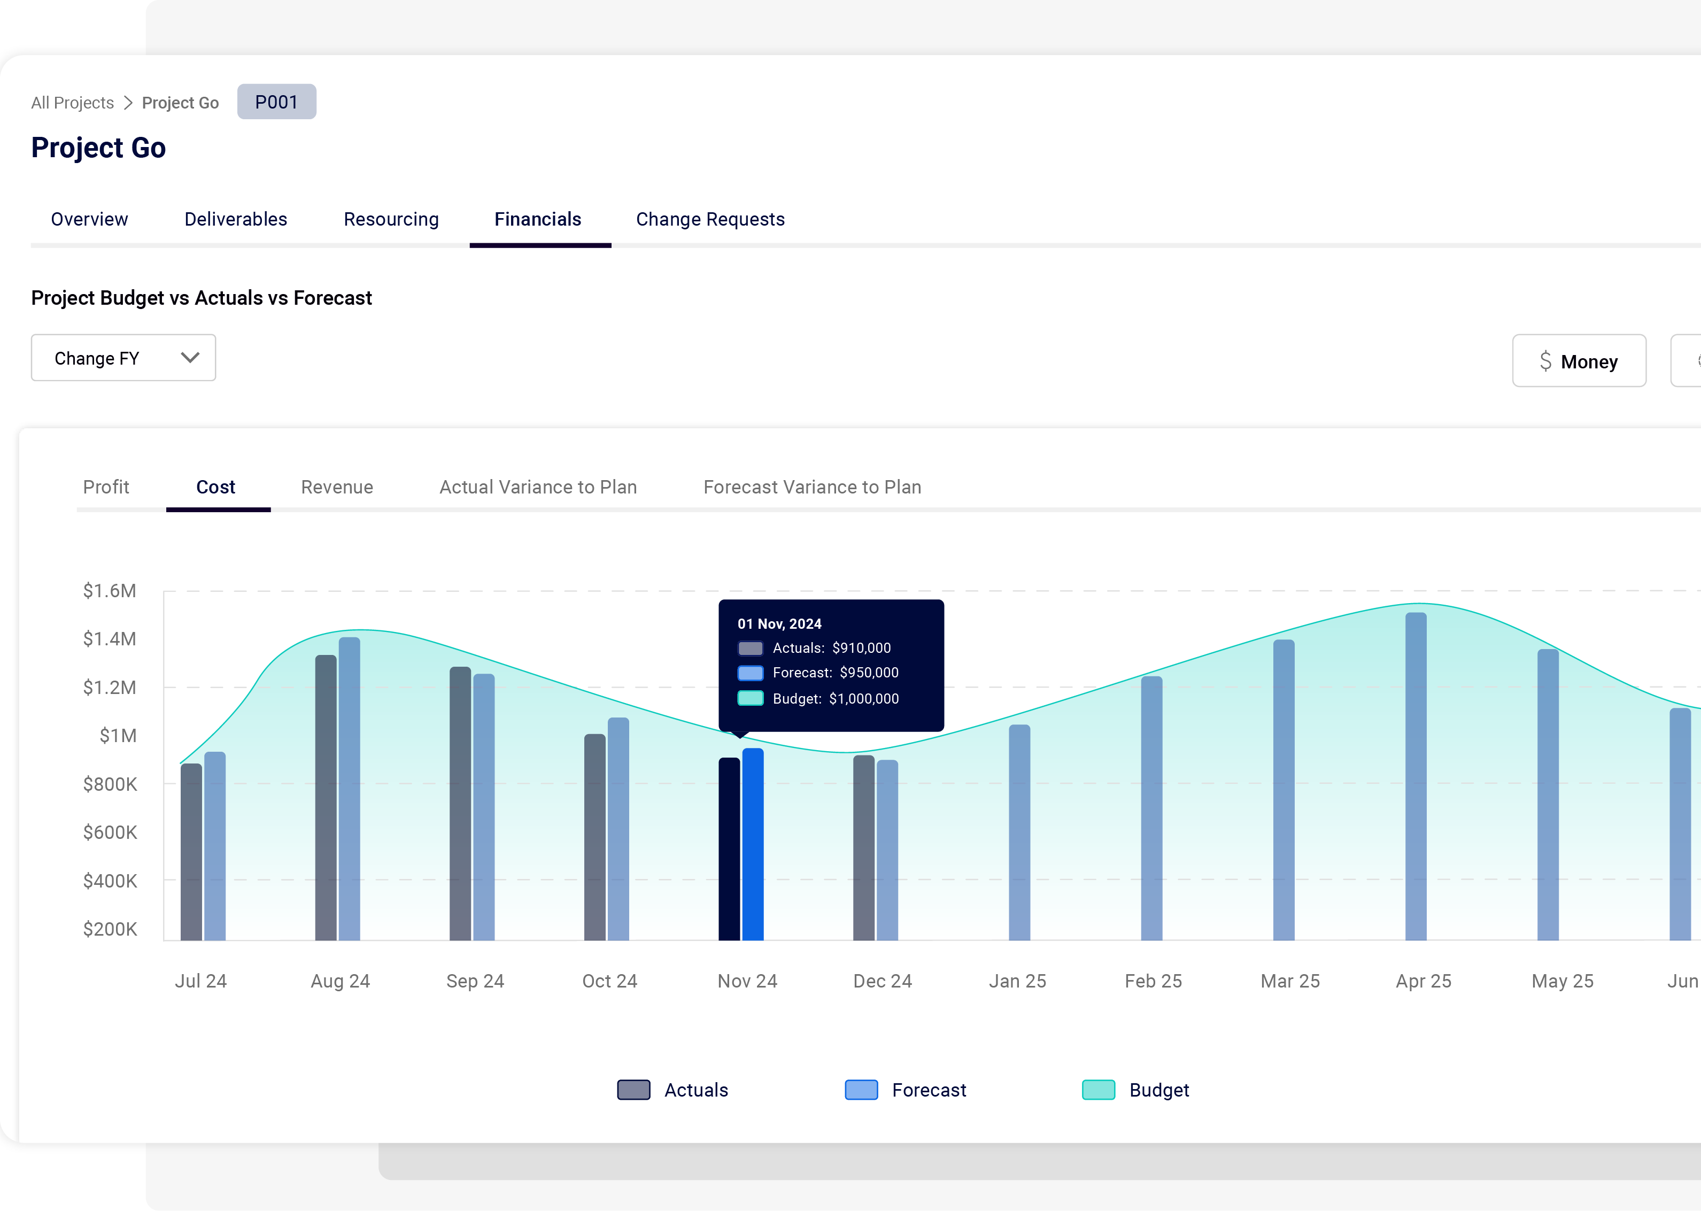Click the Apr 25 forecast bar
The image size is (1701, 1211).
[1416, 775]
